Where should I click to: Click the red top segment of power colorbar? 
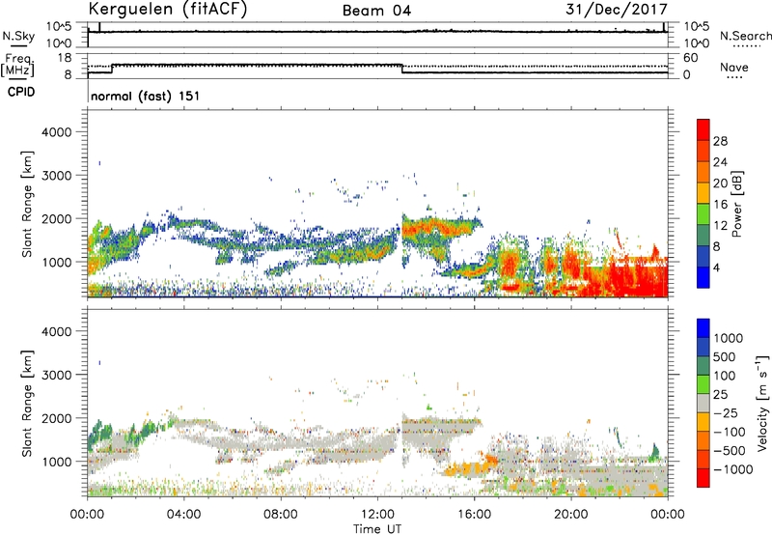point(703,129)
